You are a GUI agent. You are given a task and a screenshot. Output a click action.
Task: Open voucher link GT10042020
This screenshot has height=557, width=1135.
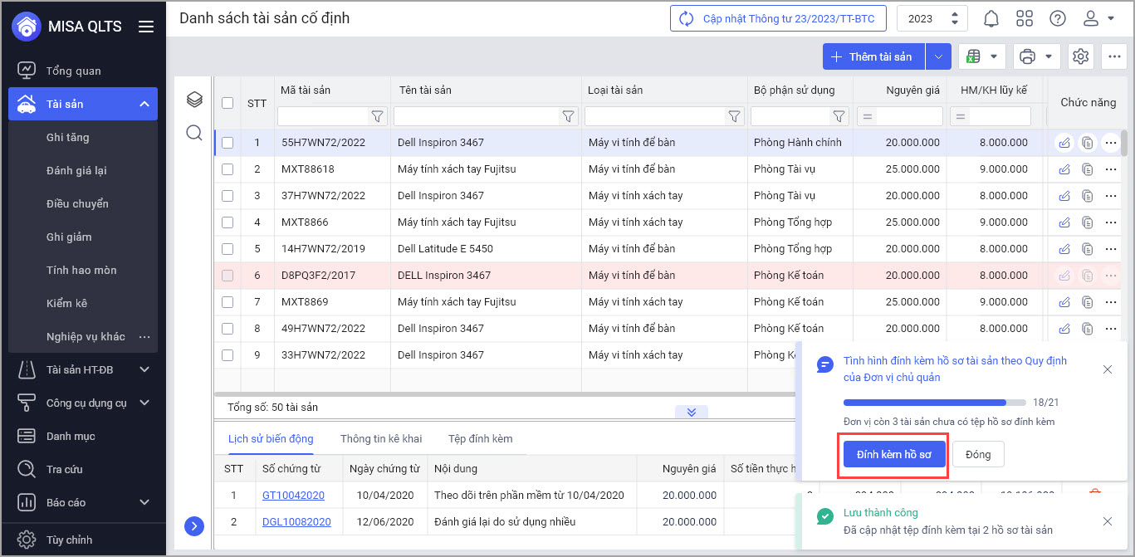pos(293,496)
